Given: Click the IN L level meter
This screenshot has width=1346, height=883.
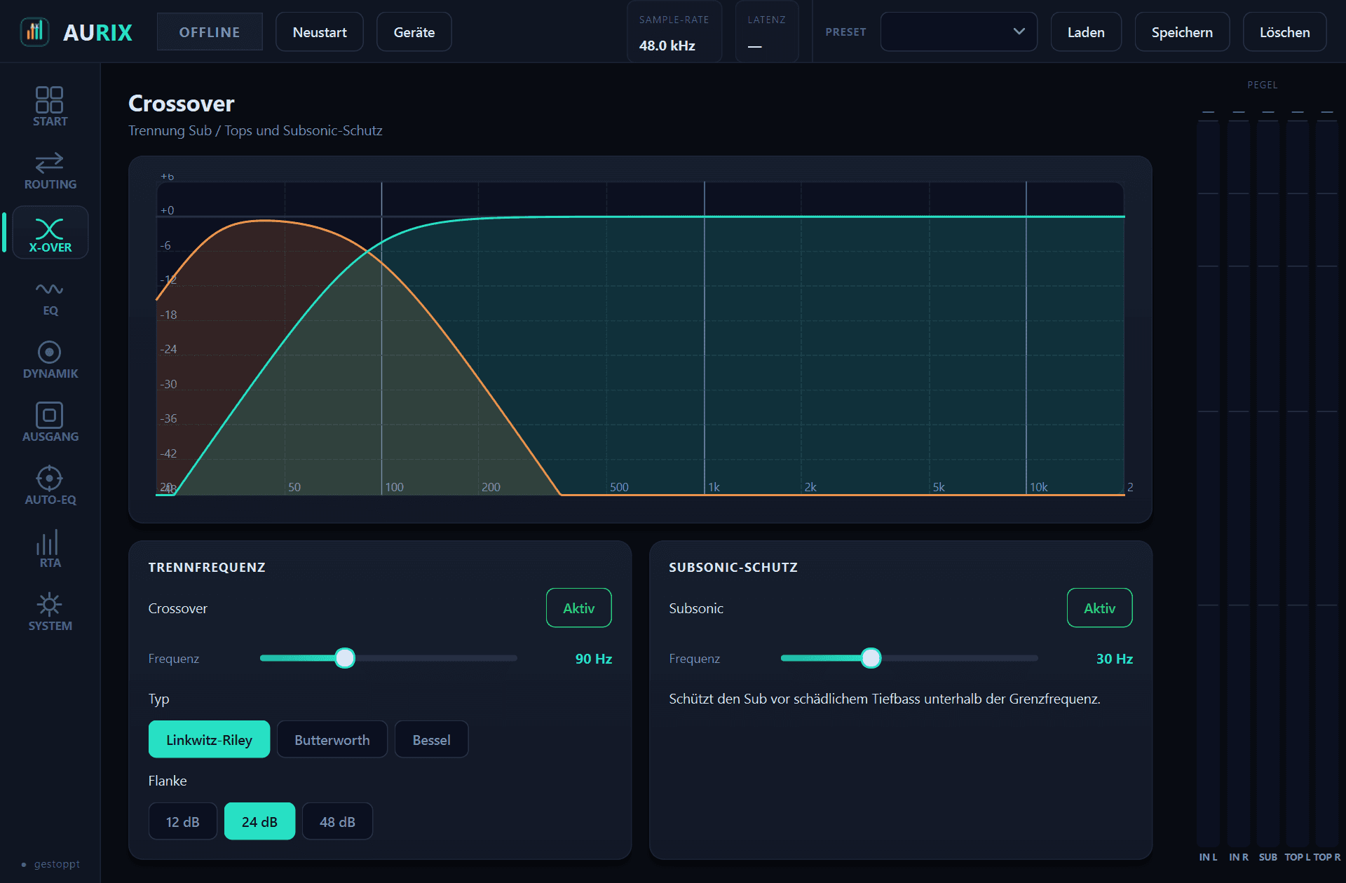Looking at the screenshot, I should tap(1208, 482).
